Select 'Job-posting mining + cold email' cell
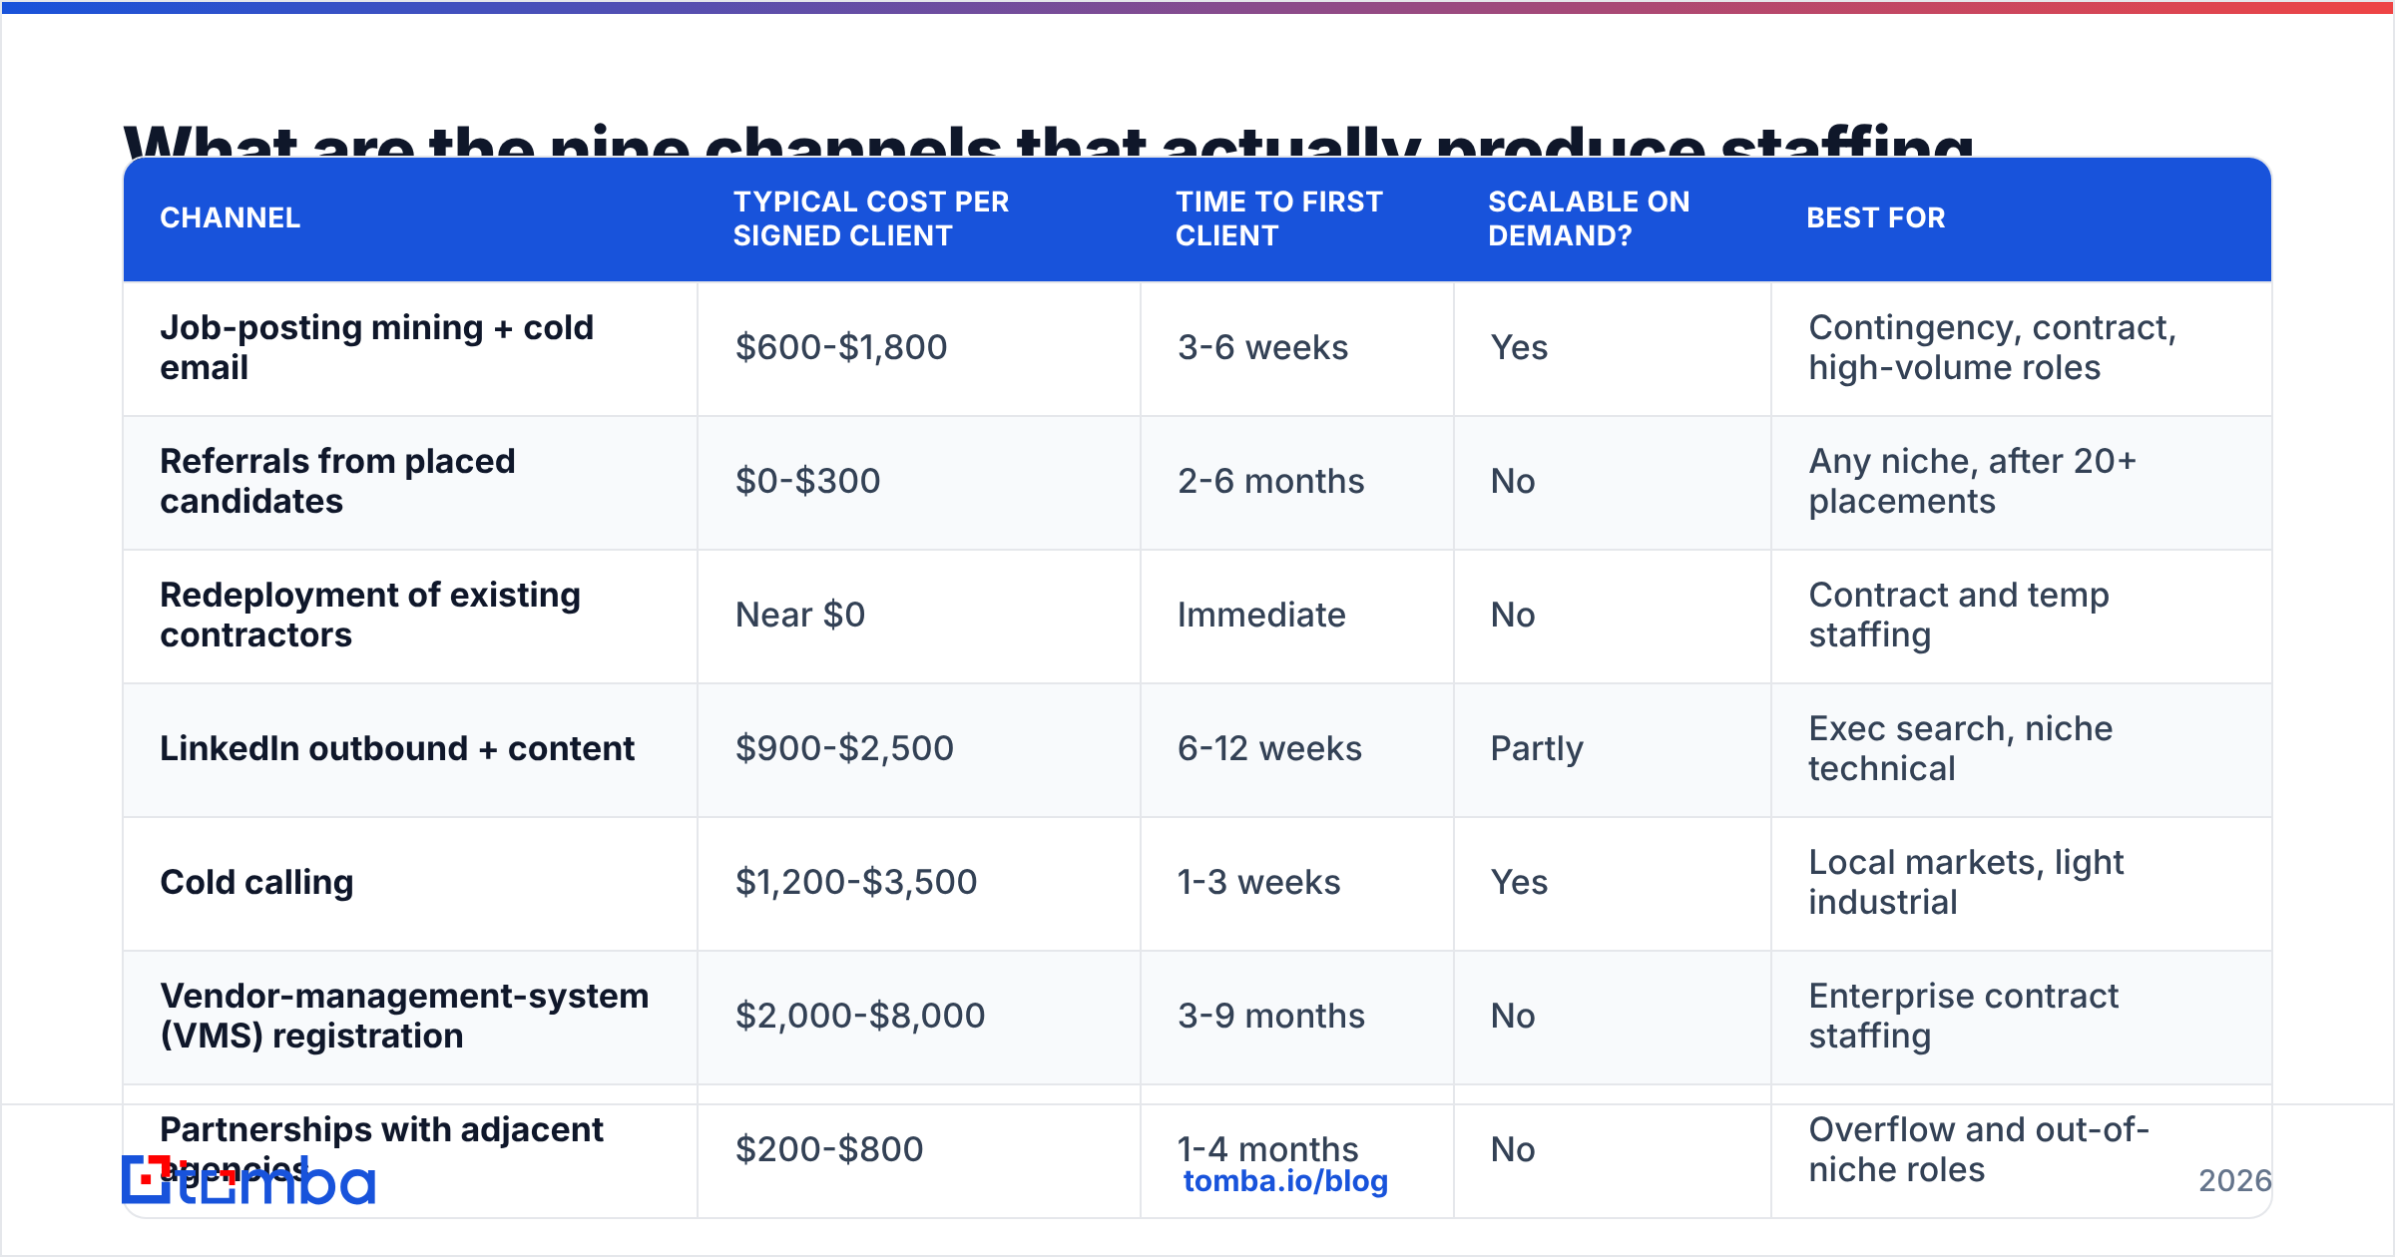The height and width of the screenshot is (1257, 2395). pos(410,348)
